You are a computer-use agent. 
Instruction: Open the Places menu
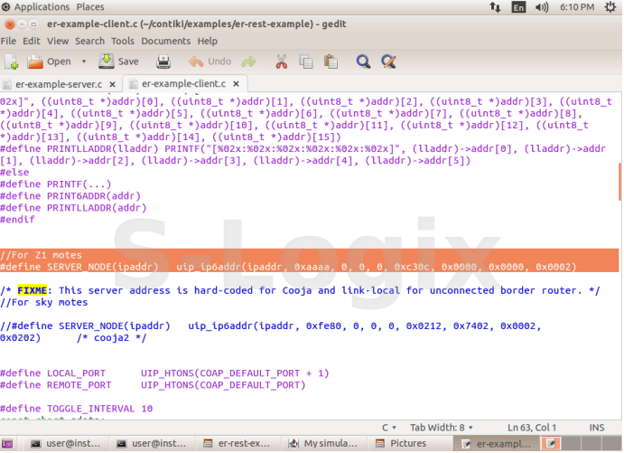tap(90, 6)
